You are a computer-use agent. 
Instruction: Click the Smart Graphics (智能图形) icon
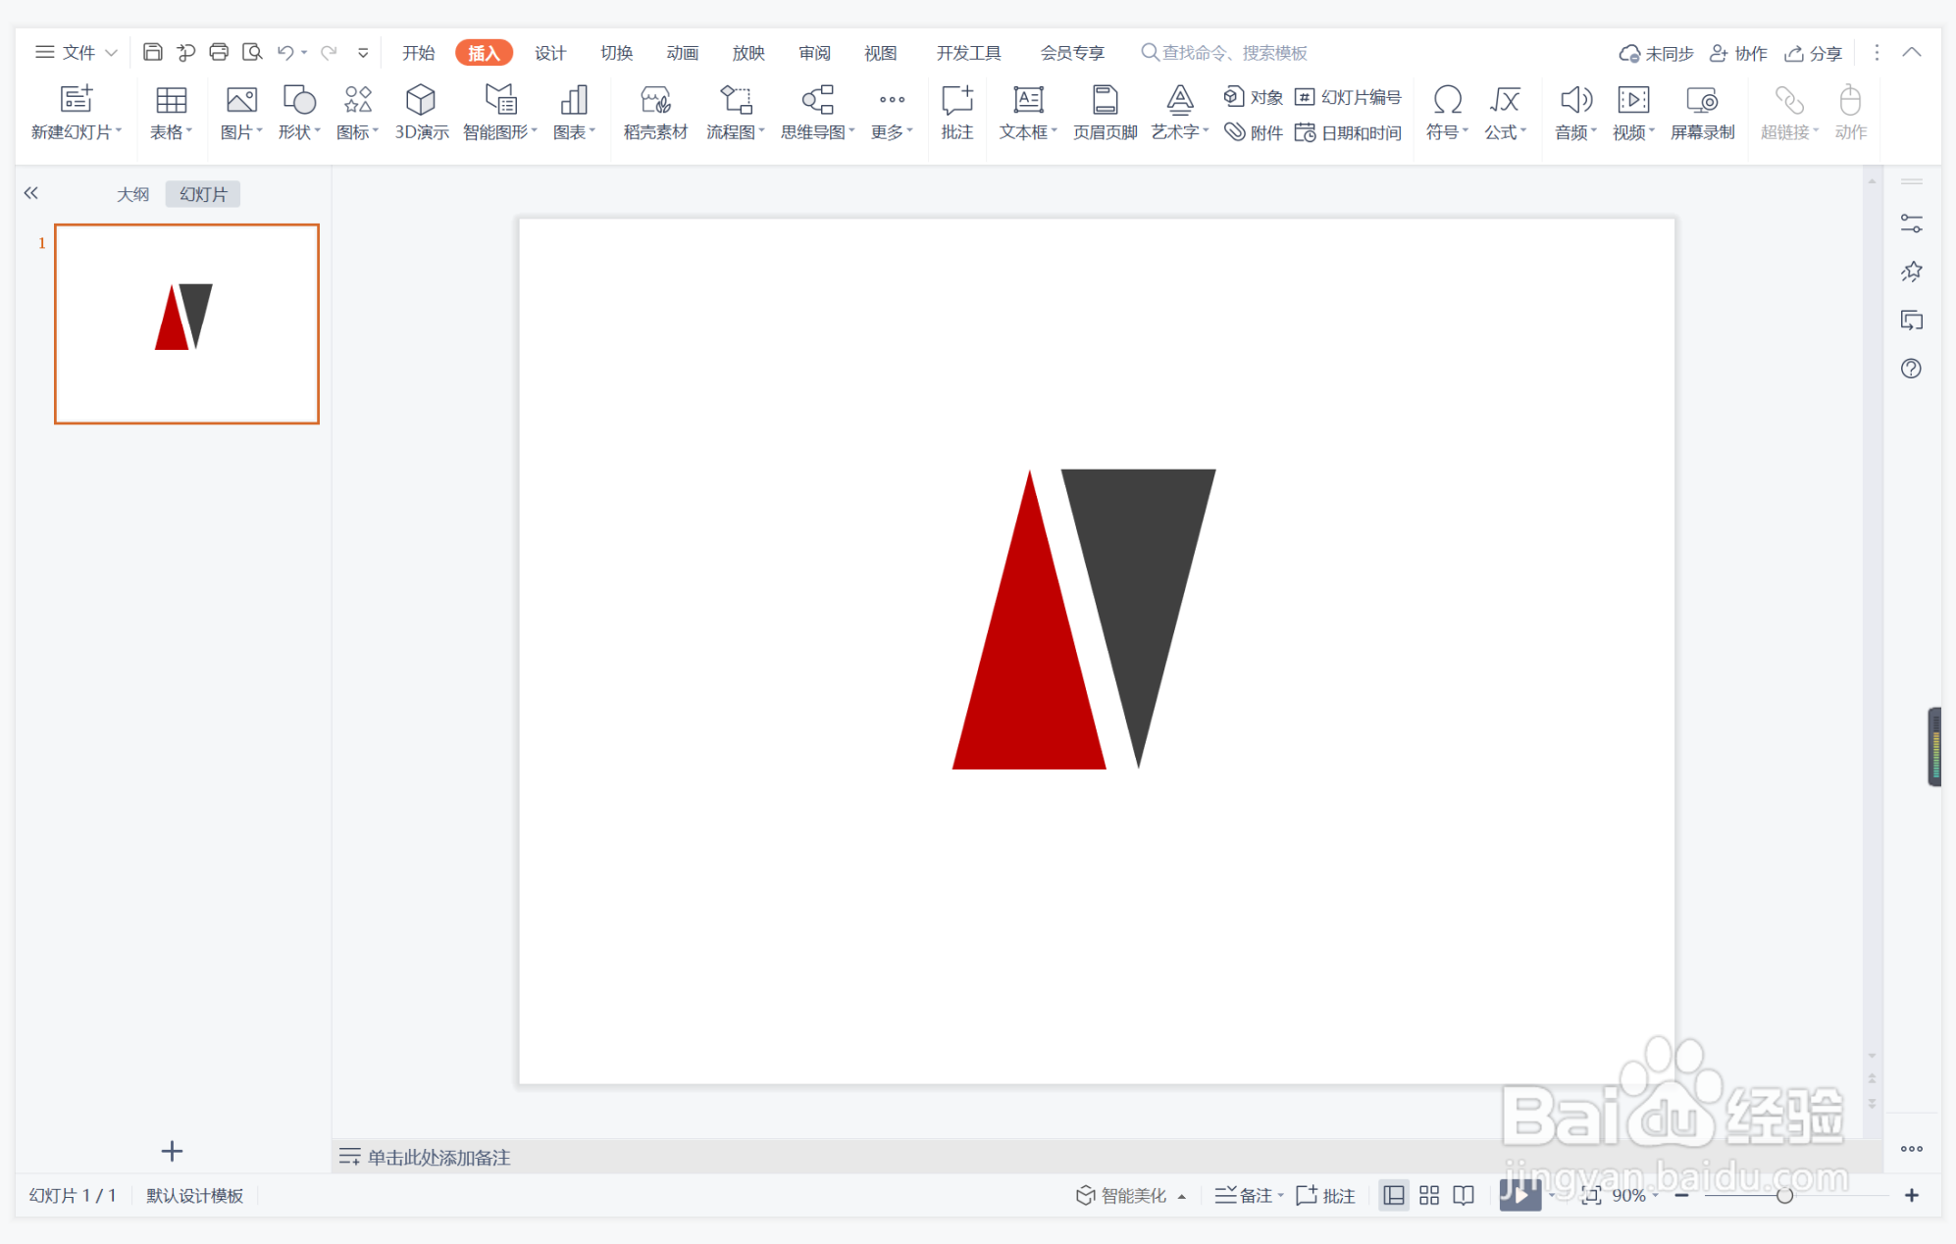click(x=500, y=99)
